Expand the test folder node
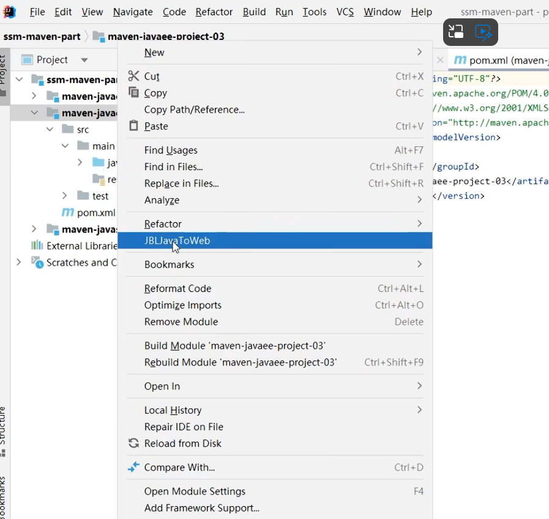Viewport: 549px width, 519px height. pyautogui.click(x=65, y=195)
